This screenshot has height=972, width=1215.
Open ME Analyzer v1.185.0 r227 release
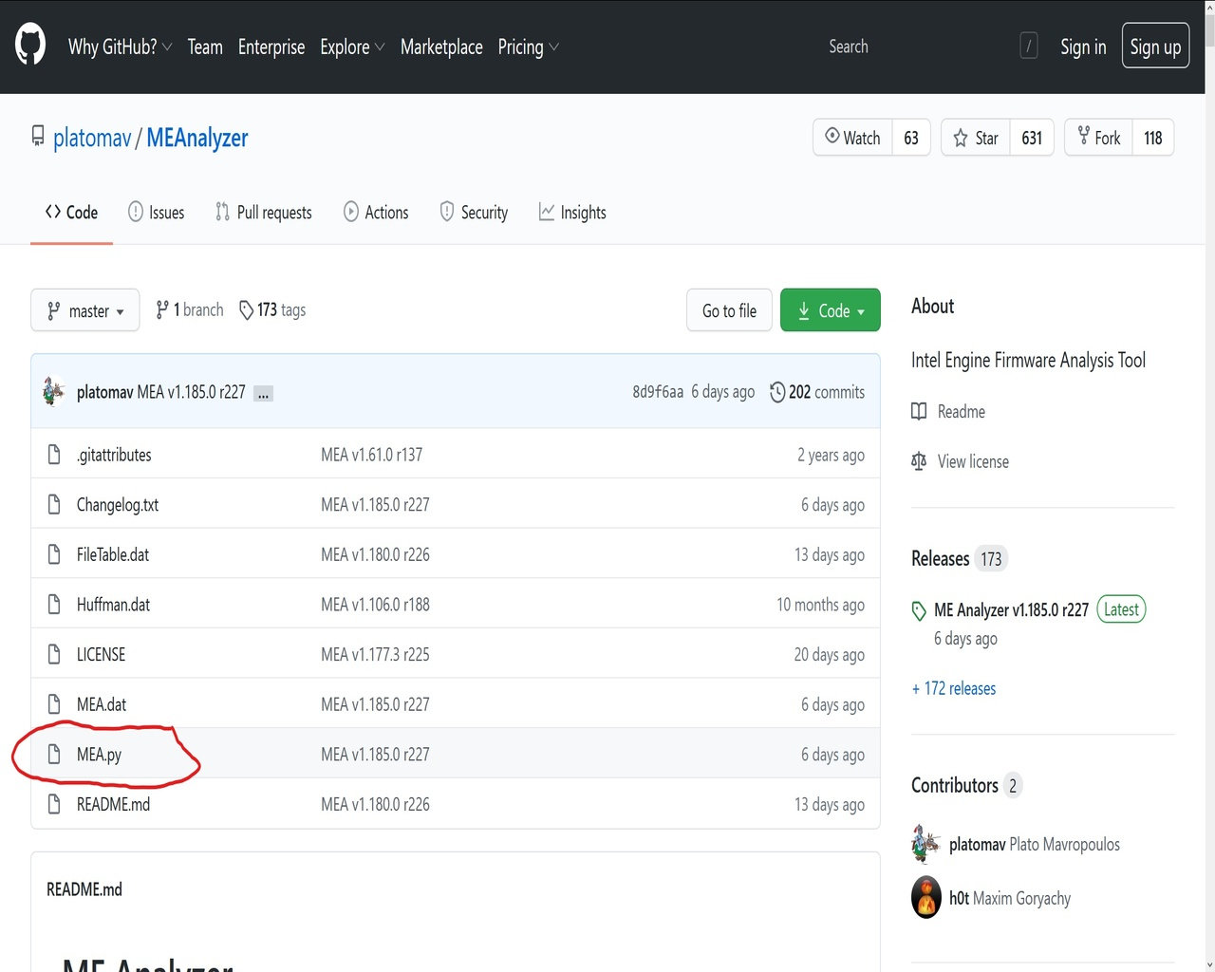[1011, 610]
